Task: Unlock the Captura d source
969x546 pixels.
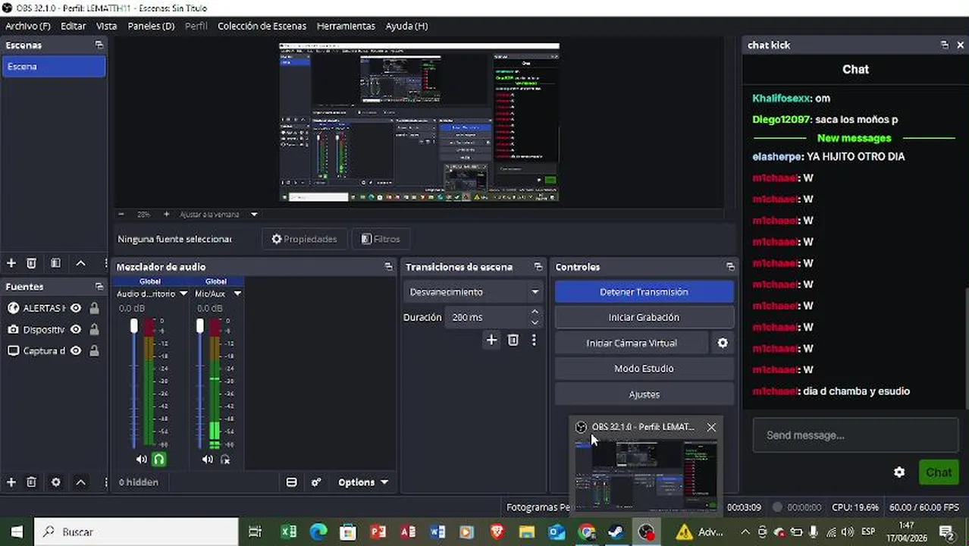Action: click(x=94, y=350)
